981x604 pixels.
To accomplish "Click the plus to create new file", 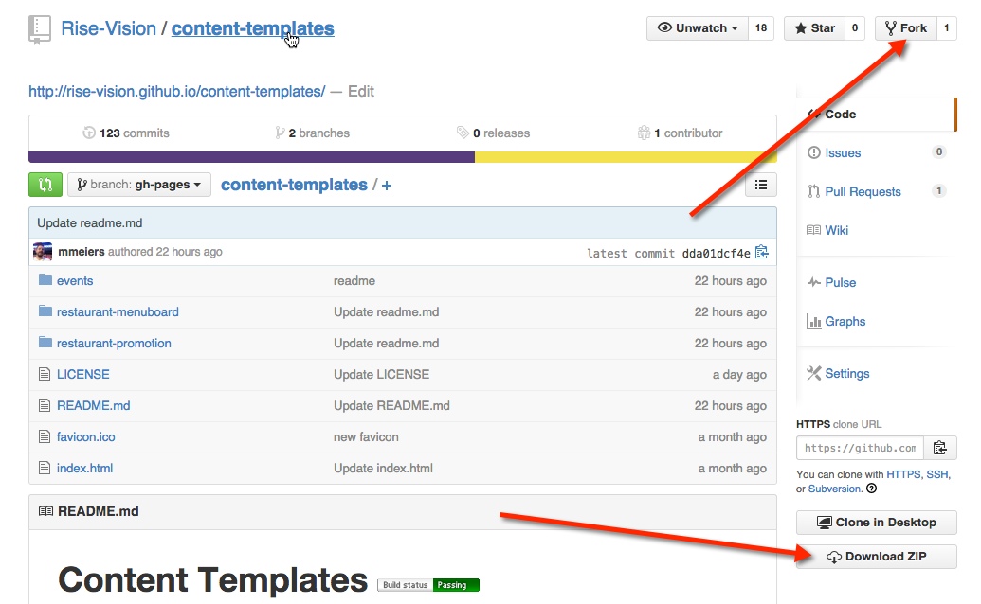I will click(387, 186).
